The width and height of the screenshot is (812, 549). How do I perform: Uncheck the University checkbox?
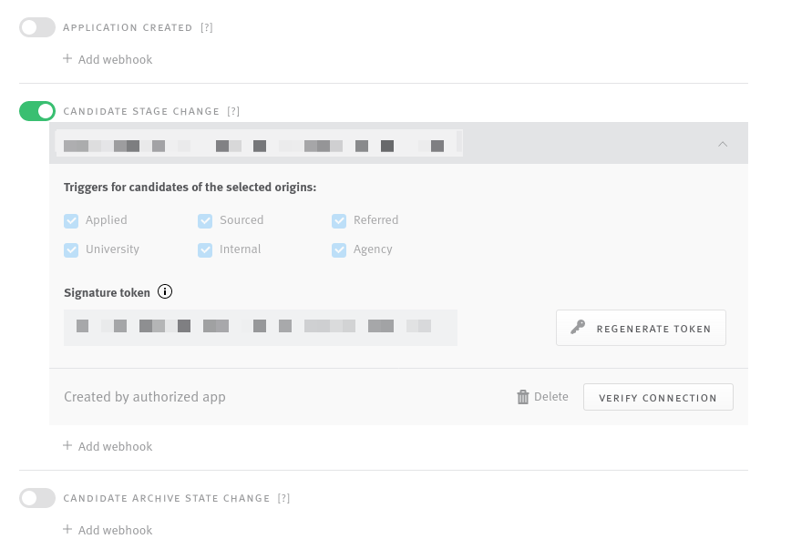[x=71, y=249]
